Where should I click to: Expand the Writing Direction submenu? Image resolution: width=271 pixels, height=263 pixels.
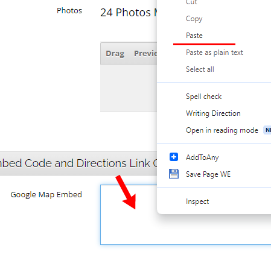click(x=213, y=113)
